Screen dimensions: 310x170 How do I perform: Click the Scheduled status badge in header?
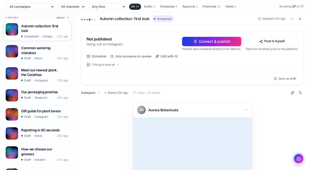(x=163, y=19)
